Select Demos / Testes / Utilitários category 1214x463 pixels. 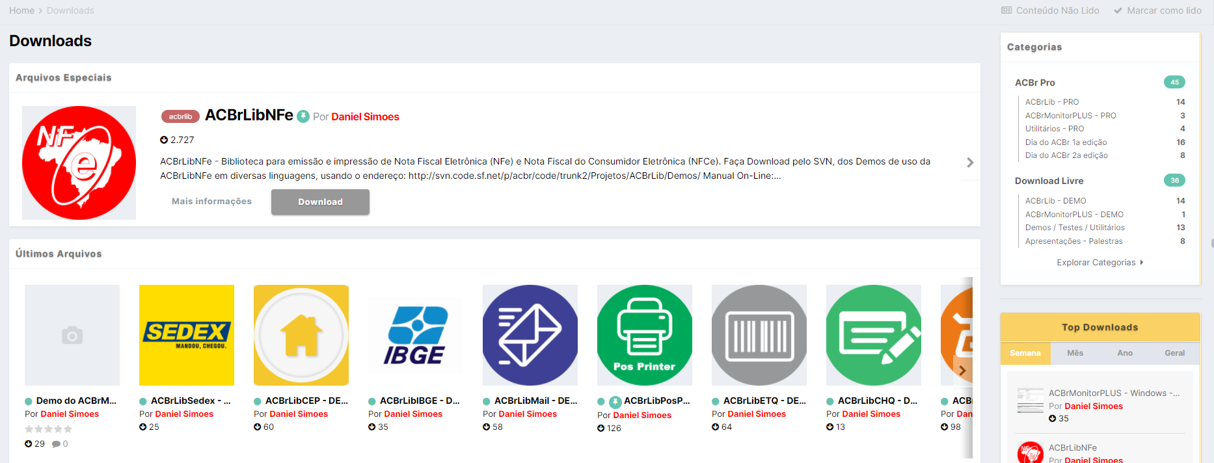pyautogui.click(x=1075, y=228)
